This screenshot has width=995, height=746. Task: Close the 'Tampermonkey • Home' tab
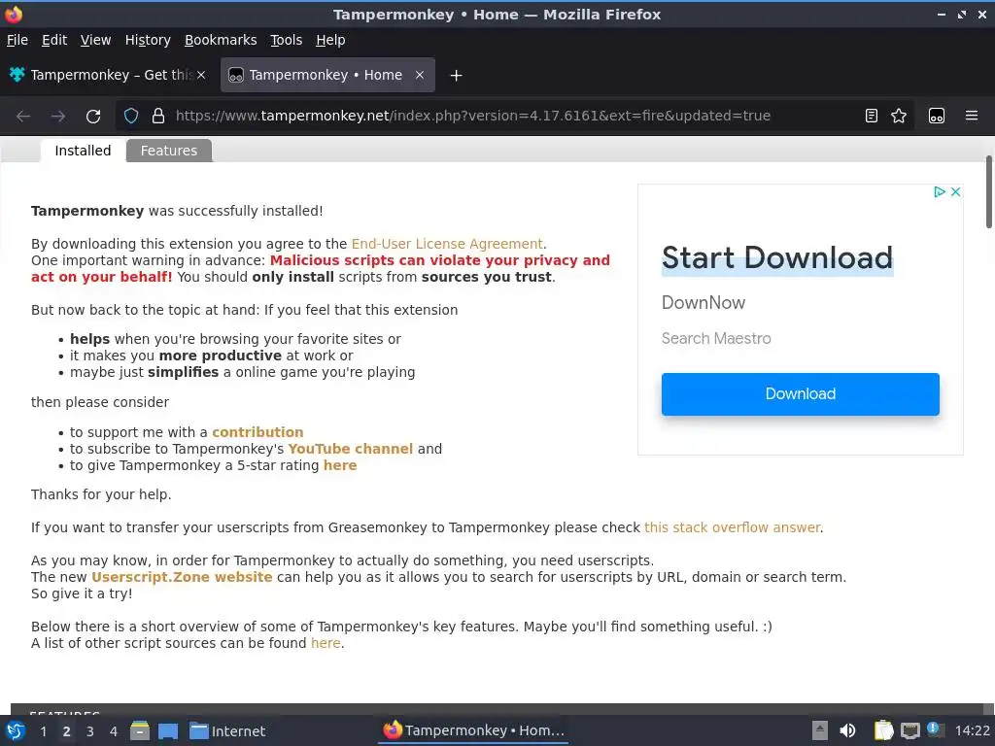pos(420,75)
